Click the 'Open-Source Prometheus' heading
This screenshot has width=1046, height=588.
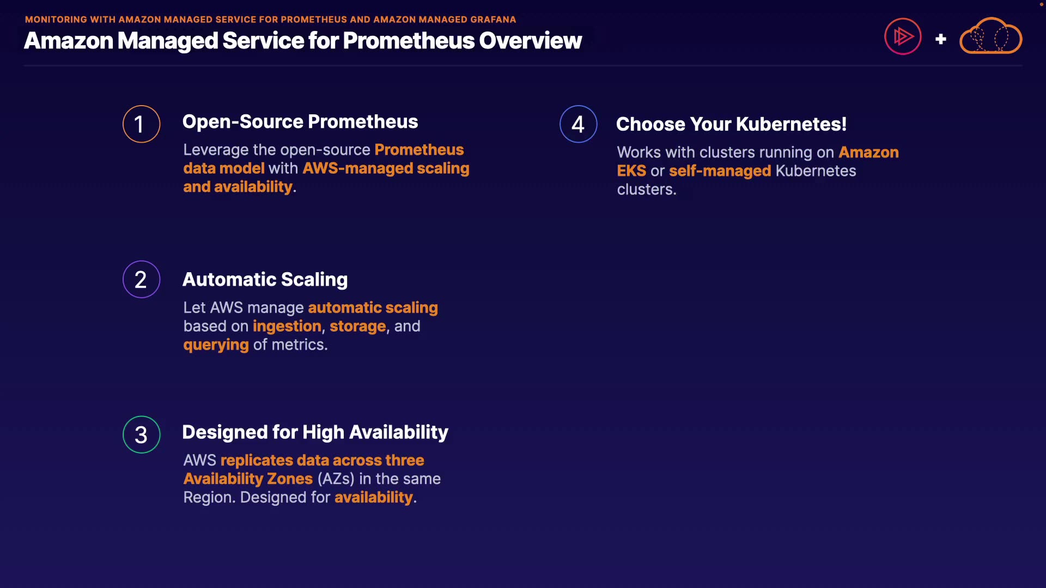(x=300, y=122)
